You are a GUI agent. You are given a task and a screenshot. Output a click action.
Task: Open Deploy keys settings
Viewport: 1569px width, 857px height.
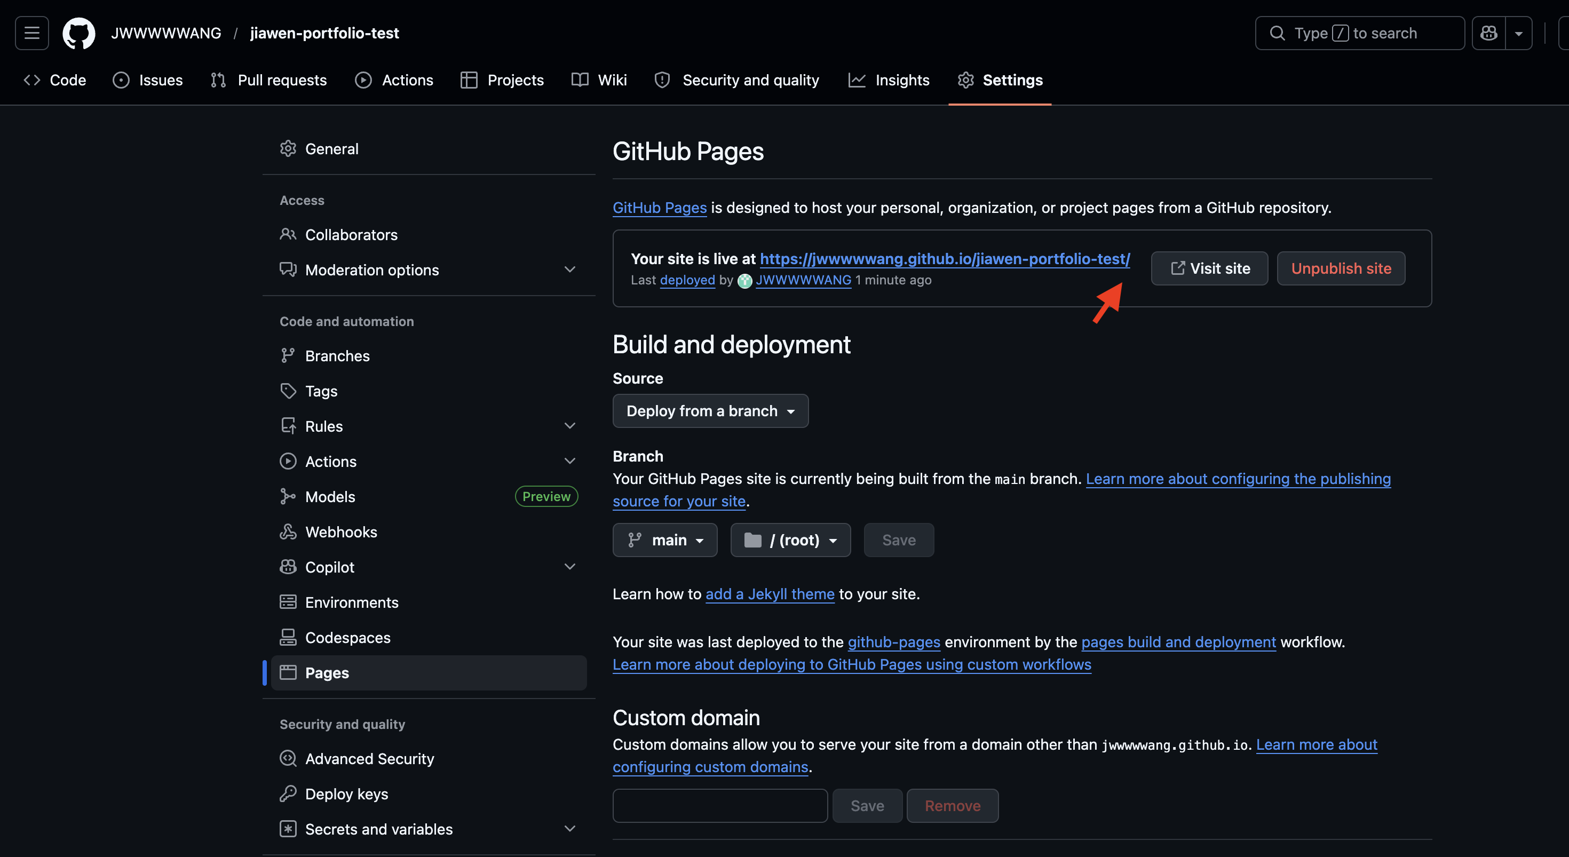tap(346, 793)
